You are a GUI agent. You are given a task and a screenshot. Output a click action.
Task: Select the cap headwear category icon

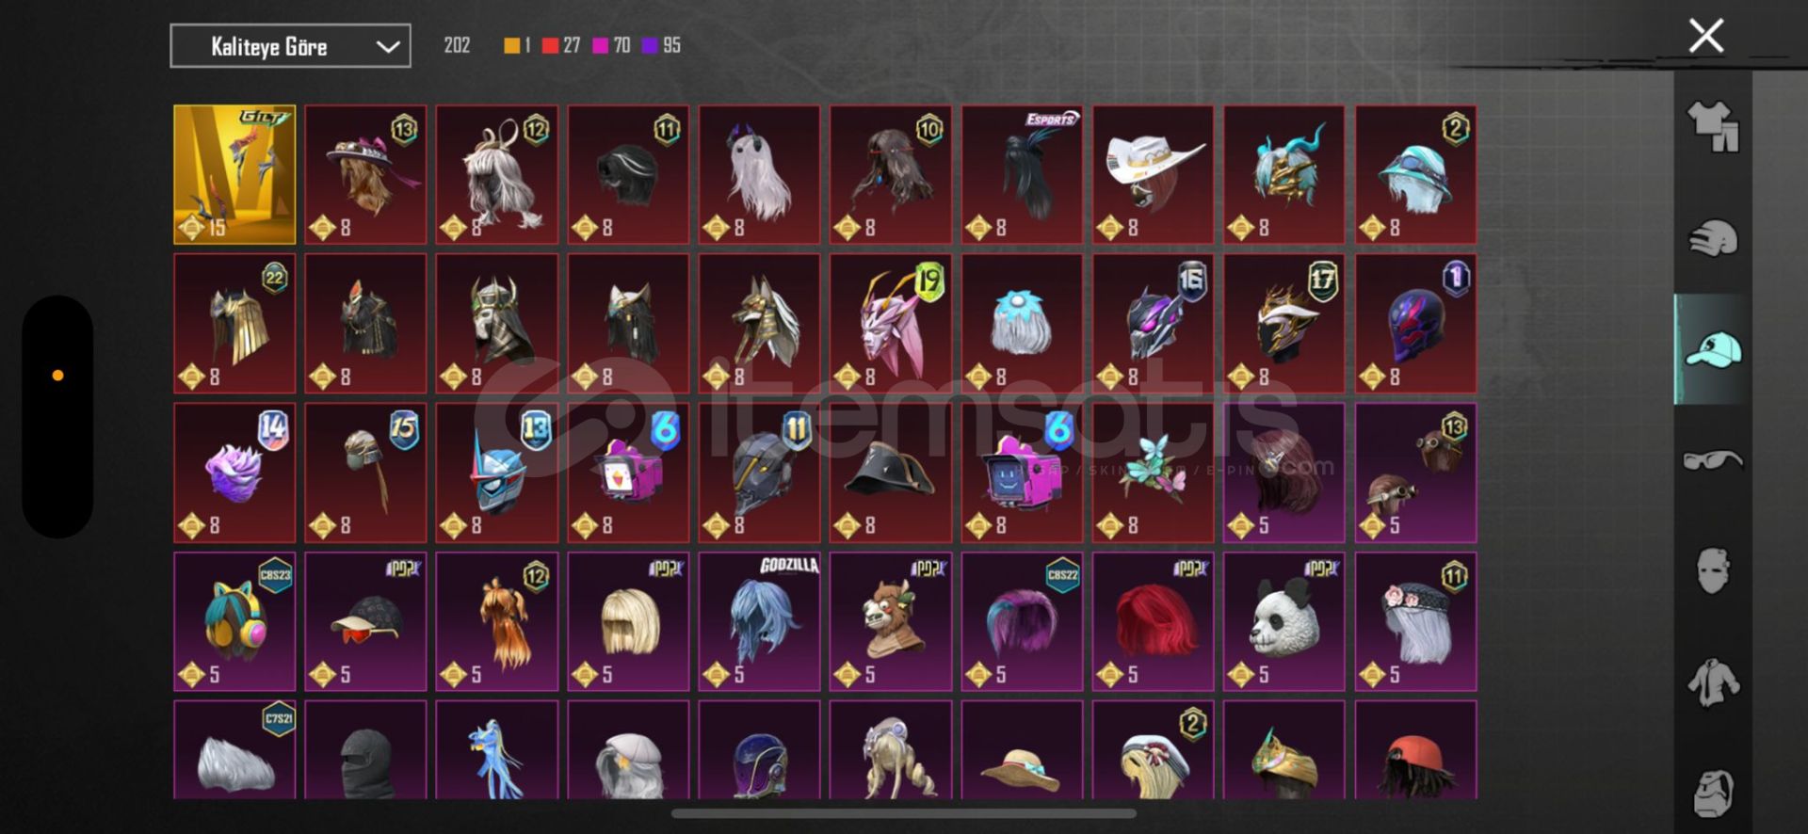(x=1713, y=349)
